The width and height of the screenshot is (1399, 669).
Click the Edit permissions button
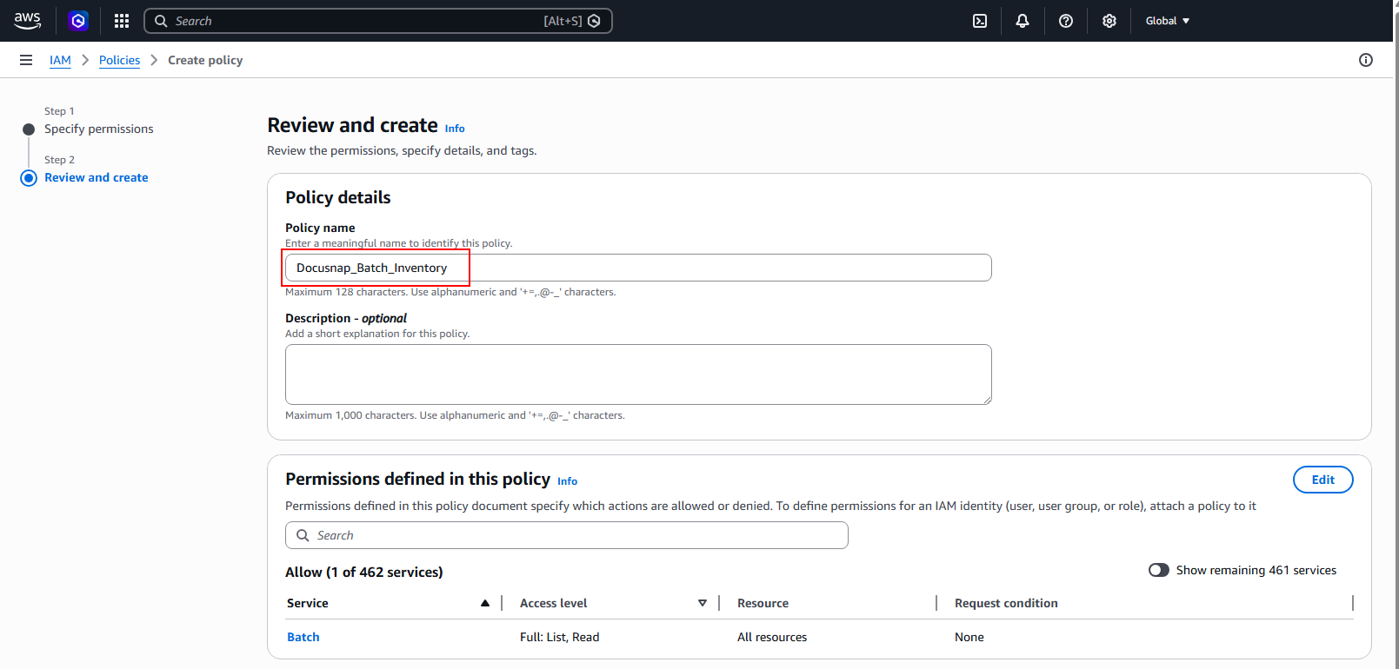[1322, 480]
